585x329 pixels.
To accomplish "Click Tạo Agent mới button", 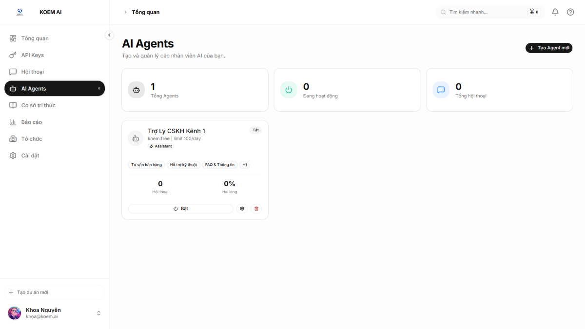I will click(x=548, y=48).
